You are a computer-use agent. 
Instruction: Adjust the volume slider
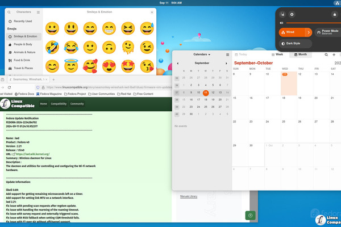click(x=318, y=23)
